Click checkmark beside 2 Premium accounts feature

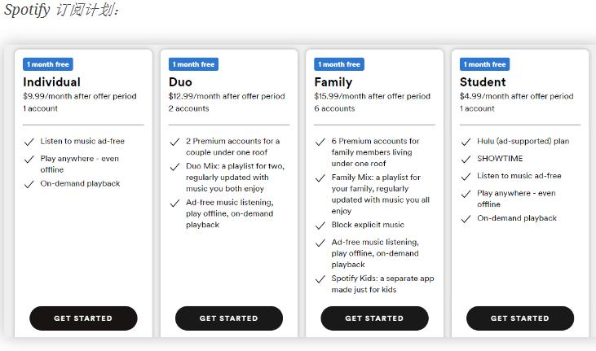tap(174, 142)
